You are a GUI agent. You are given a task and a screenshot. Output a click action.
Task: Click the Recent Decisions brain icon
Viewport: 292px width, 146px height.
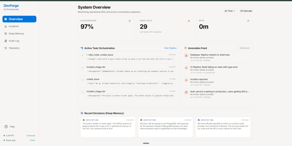click(x=82, y=113)
